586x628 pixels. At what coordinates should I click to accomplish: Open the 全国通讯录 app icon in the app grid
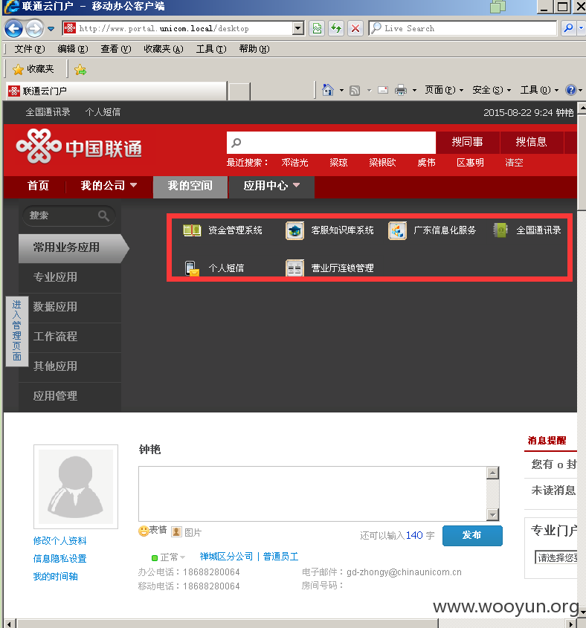click(x=500, y=230)
